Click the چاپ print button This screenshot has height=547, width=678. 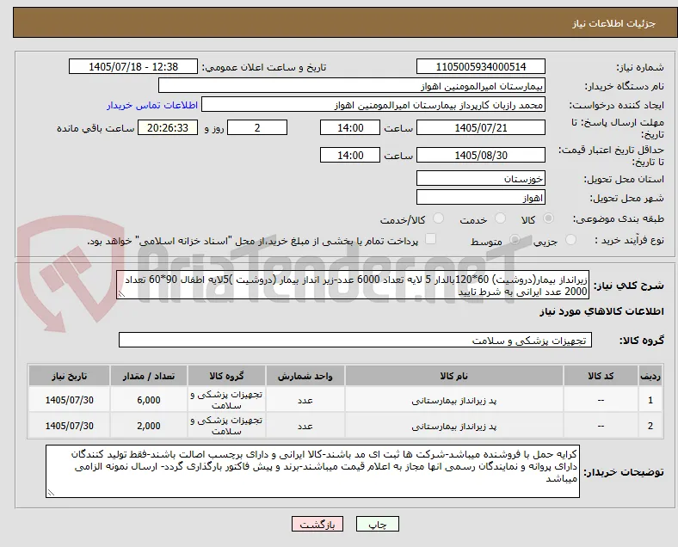tap(378, 524)
